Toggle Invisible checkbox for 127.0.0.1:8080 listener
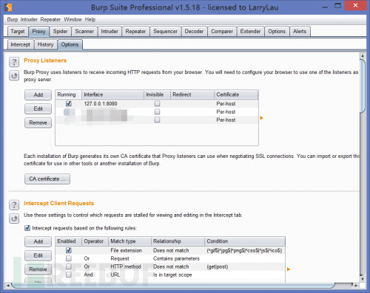The height and width of the screenshot is (293, 370). coord(157,103)
